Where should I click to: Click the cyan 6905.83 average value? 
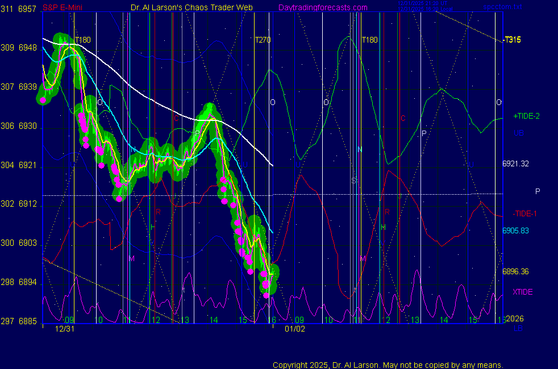515,230
